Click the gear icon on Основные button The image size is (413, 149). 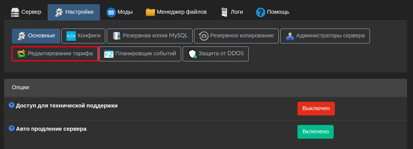(21, 36)
